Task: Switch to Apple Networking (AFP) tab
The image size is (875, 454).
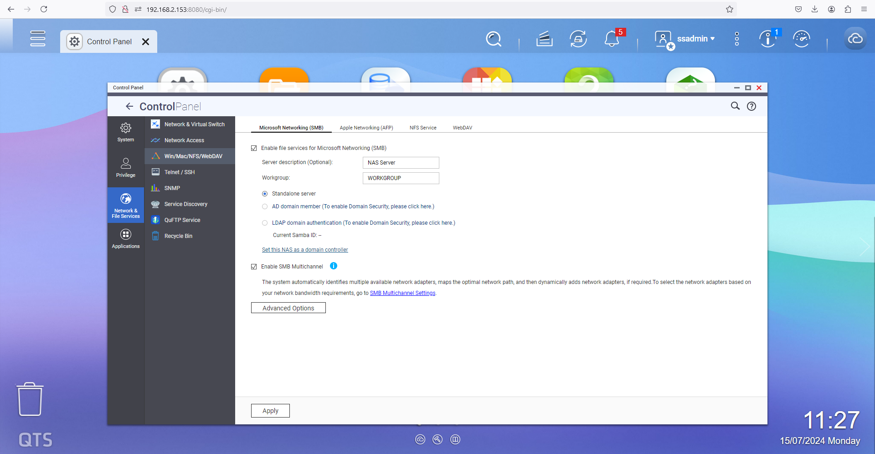Action: 366,128
